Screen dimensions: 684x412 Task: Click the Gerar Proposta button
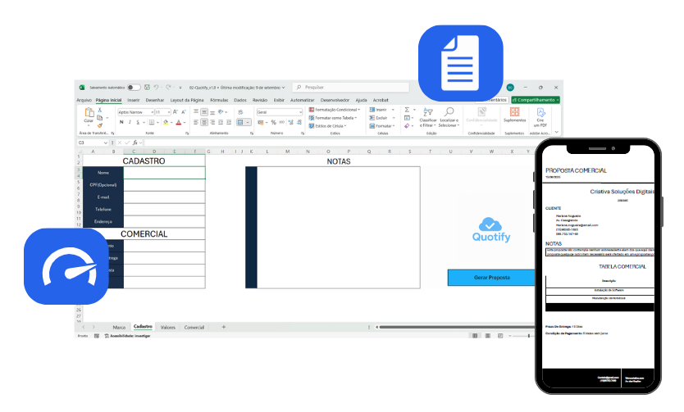(491, 278)
